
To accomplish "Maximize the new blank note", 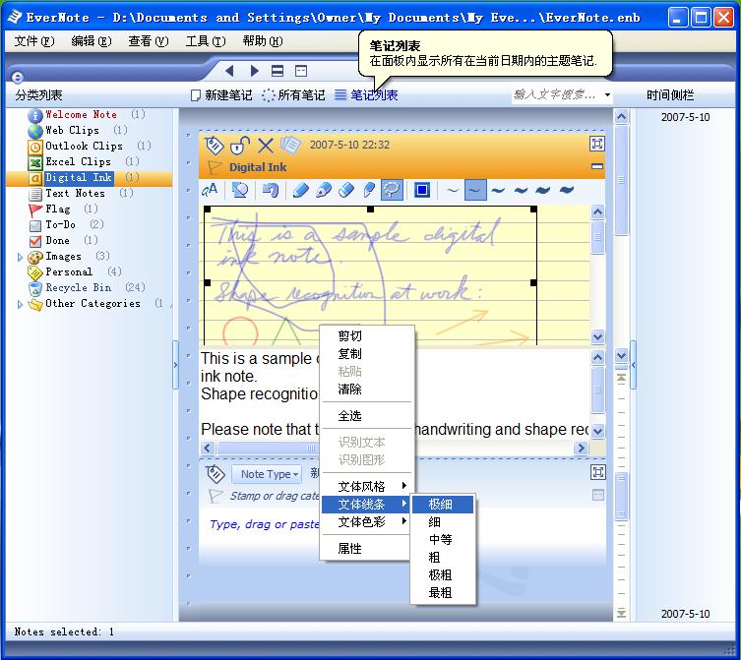I will coord(597,472).
